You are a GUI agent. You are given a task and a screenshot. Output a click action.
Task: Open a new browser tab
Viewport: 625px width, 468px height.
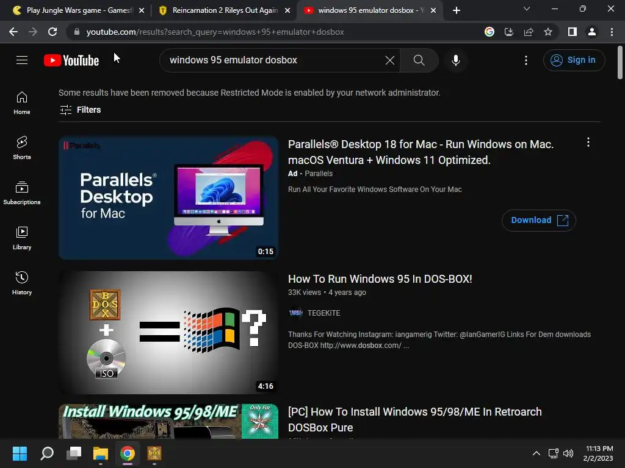(457, 11)
